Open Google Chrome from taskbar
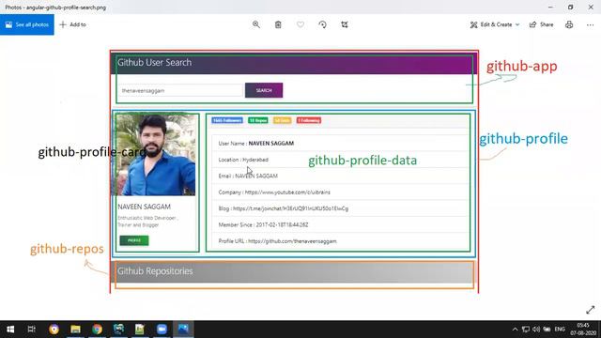 coord(98,330)
